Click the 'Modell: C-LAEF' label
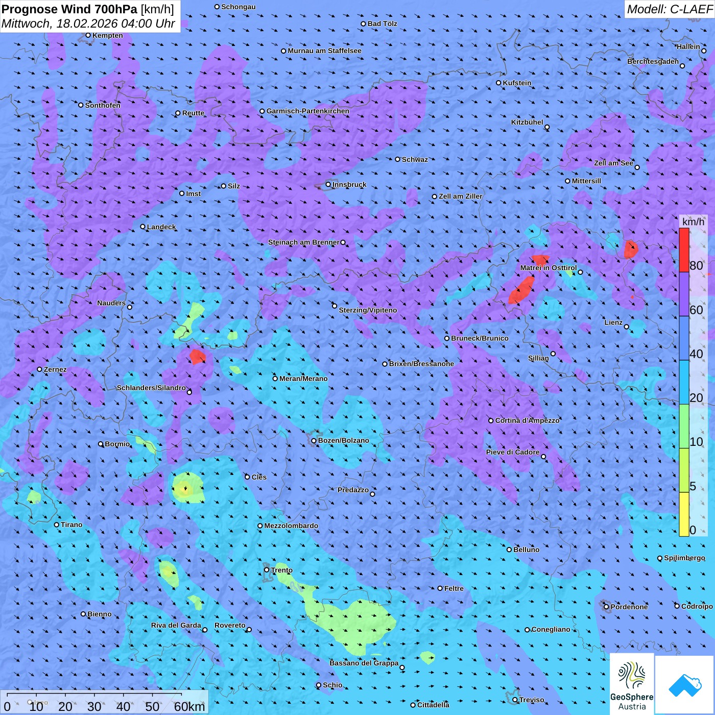715x715 pixels. 670,9
